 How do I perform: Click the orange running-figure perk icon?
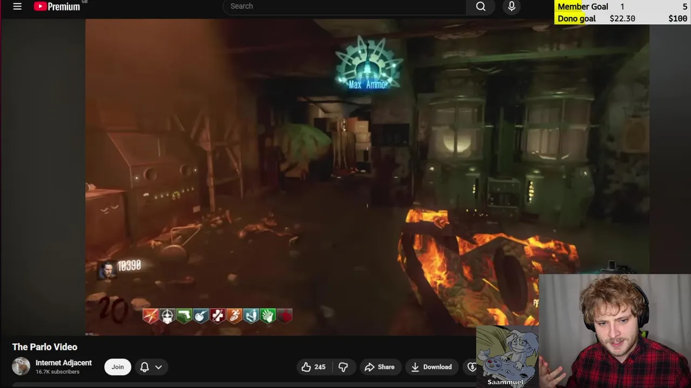(234, 316)
